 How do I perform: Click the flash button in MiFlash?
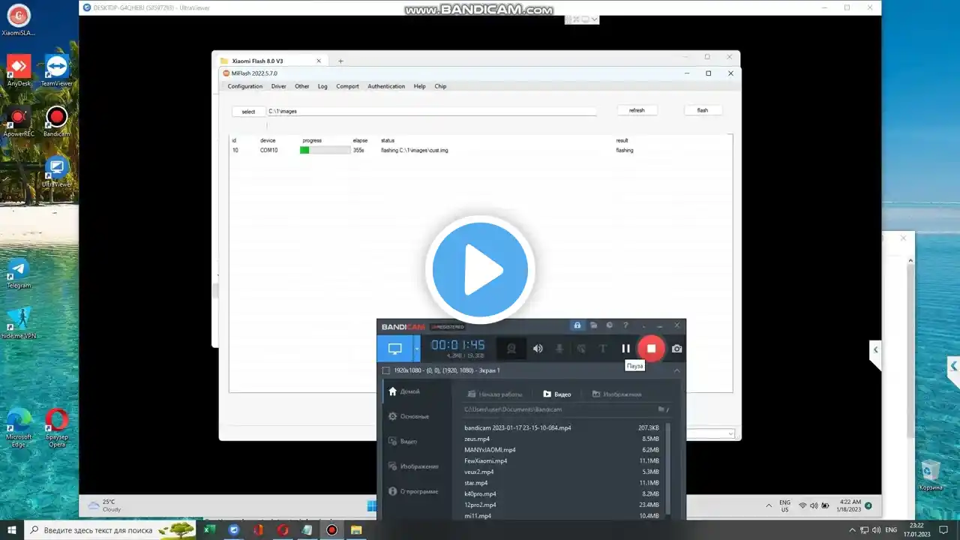coord(703,110)
